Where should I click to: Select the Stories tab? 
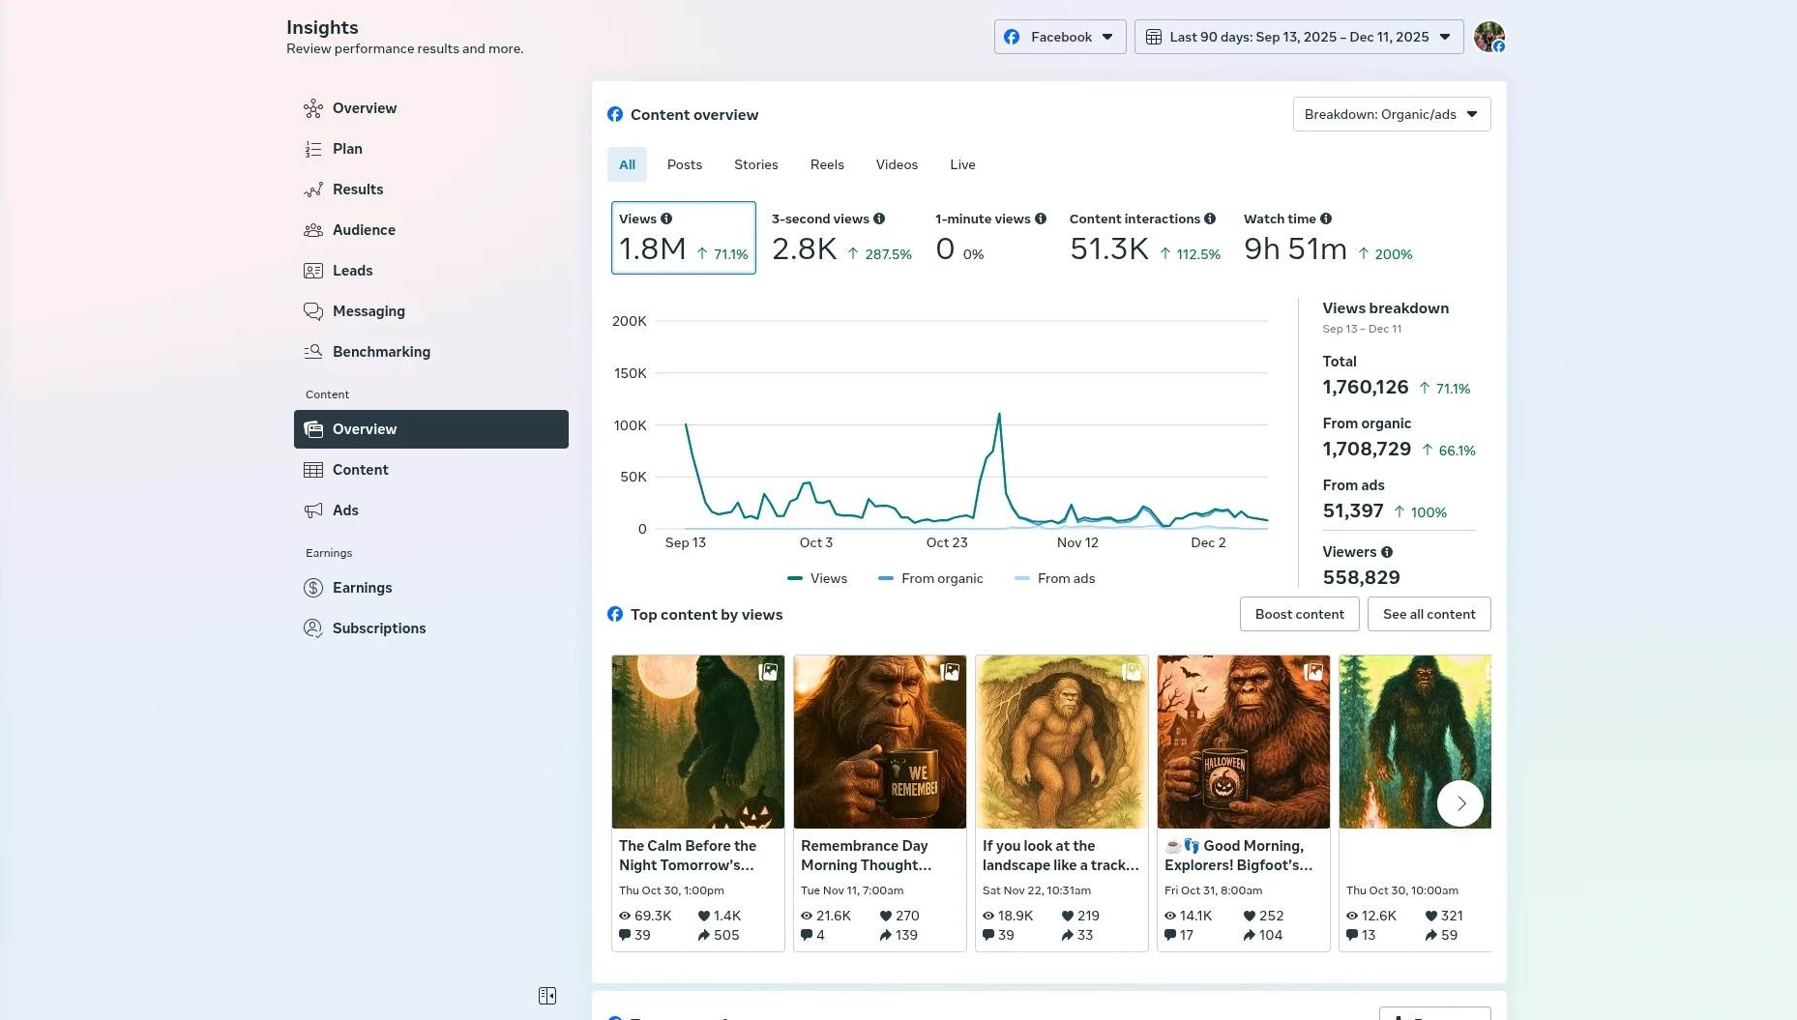coord(755,164)
